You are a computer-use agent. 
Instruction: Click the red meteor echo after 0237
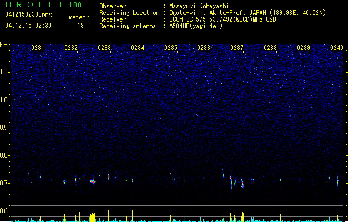242,184
